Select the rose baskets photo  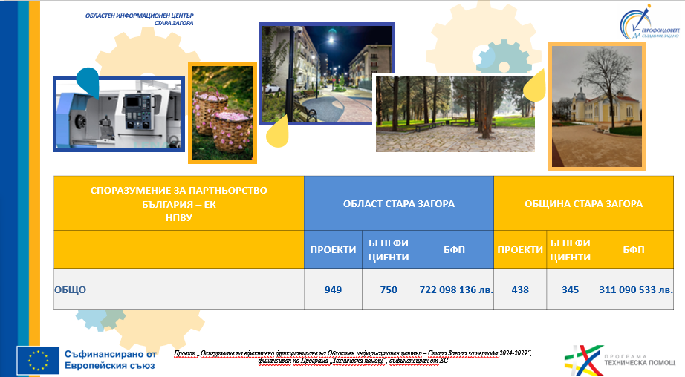pyautogui.click(x=222, y=113)
